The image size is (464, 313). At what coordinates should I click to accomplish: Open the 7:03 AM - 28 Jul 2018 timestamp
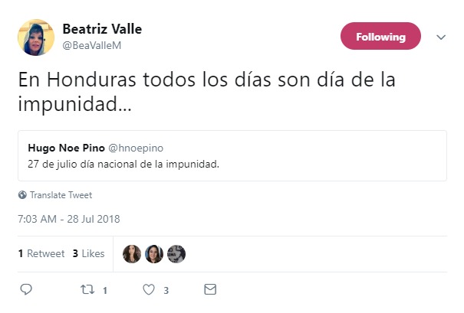[x=69, y=219]
